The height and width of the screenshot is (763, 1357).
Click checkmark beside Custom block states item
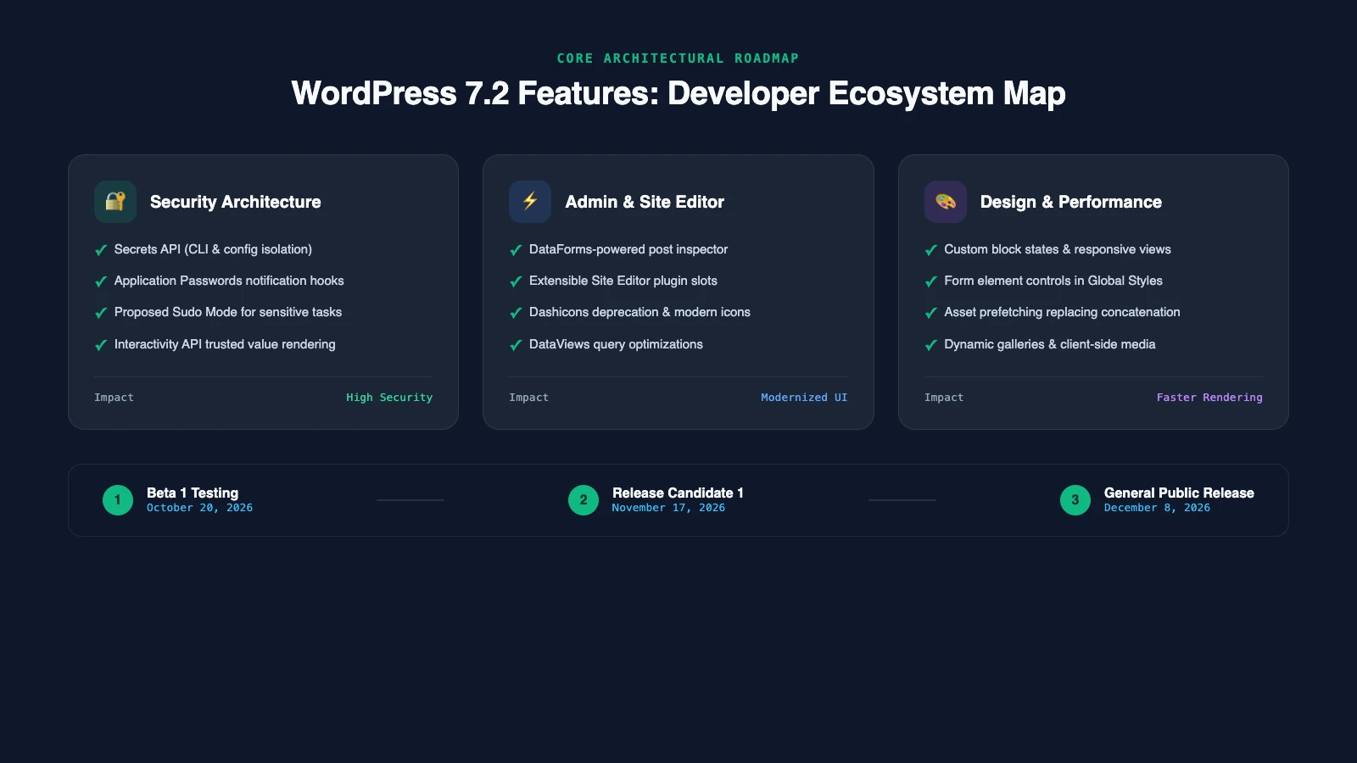pyautogui.click(x=931, y=250)
